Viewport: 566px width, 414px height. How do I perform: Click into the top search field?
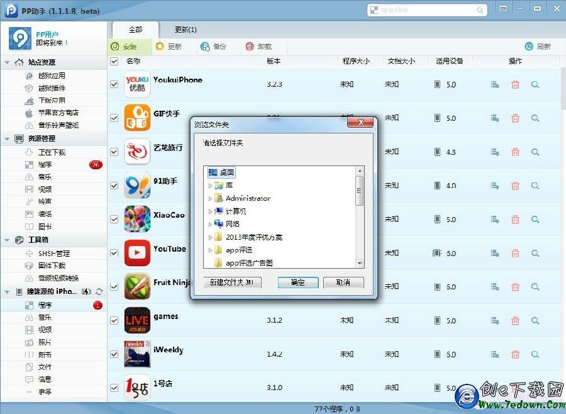coord(427,10)
